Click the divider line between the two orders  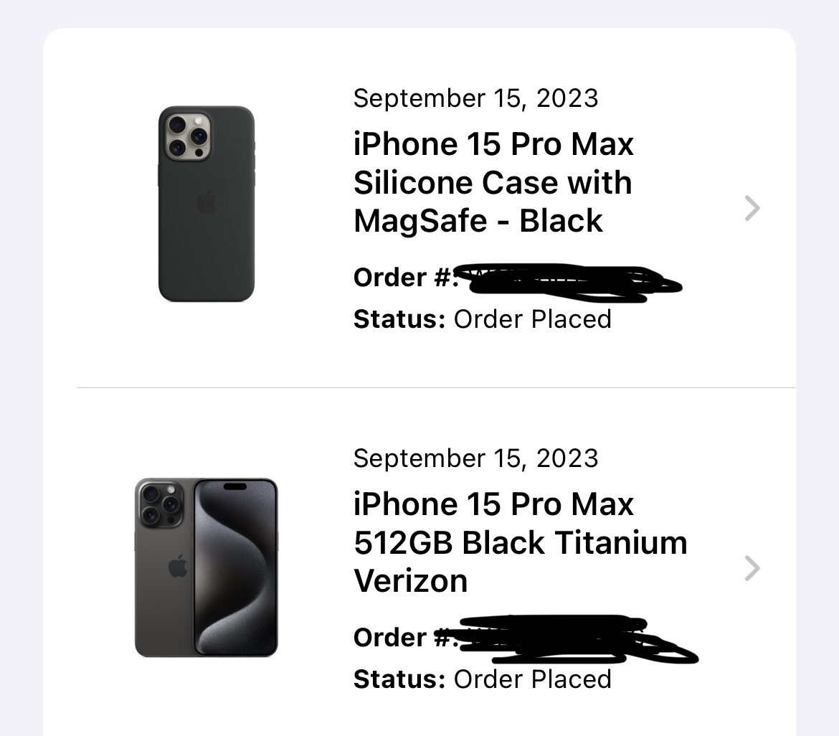[x=436, y=387]
